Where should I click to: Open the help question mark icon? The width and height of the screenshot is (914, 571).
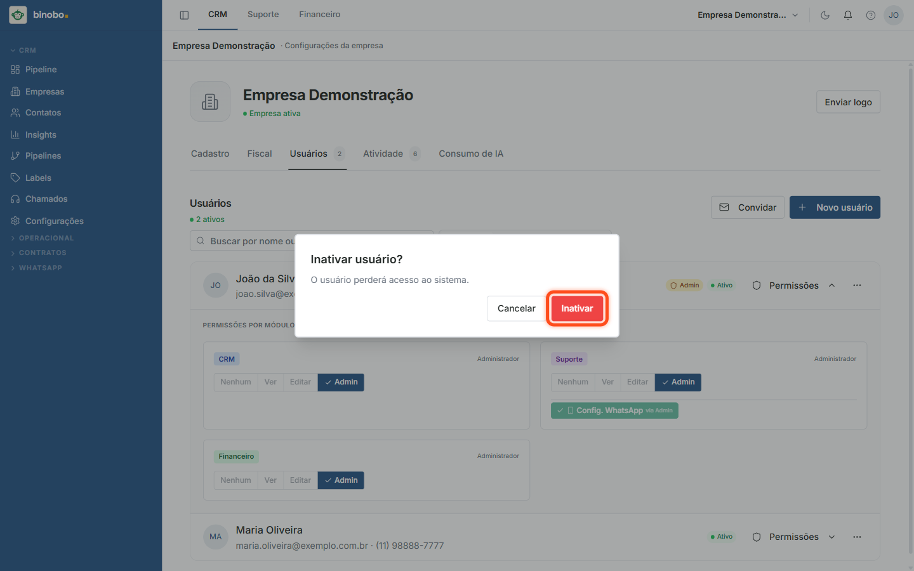click(x=871, y=15)
